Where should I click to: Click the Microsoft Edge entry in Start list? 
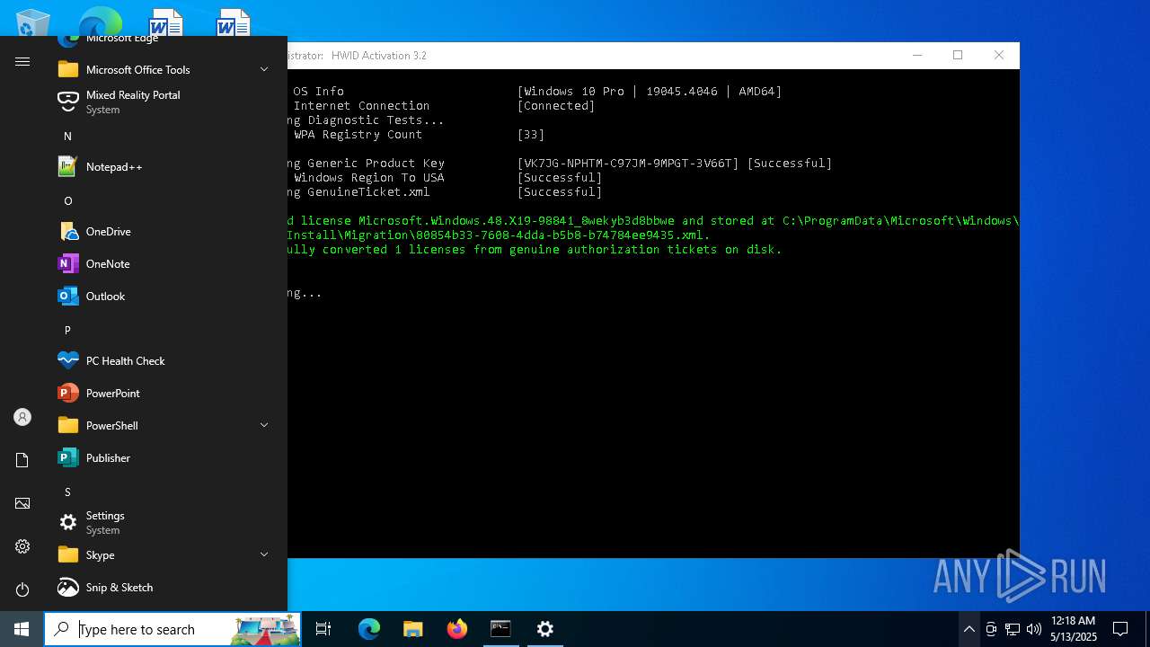(x=163, y=41)
